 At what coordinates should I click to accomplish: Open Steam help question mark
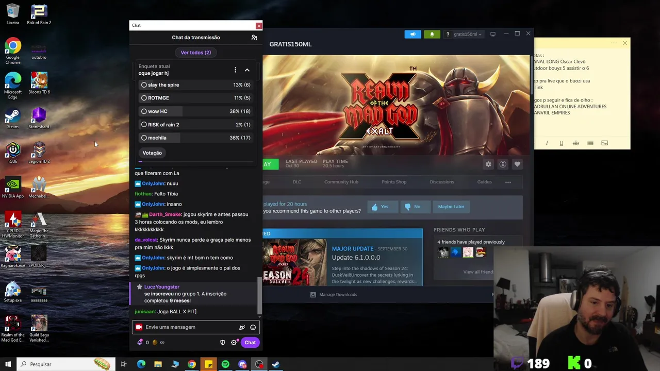[x=448, y=35]
